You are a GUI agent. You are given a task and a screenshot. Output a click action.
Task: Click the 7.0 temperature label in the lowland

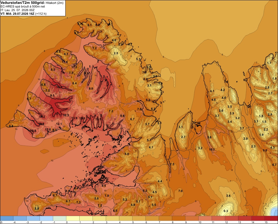pos(180,191)
